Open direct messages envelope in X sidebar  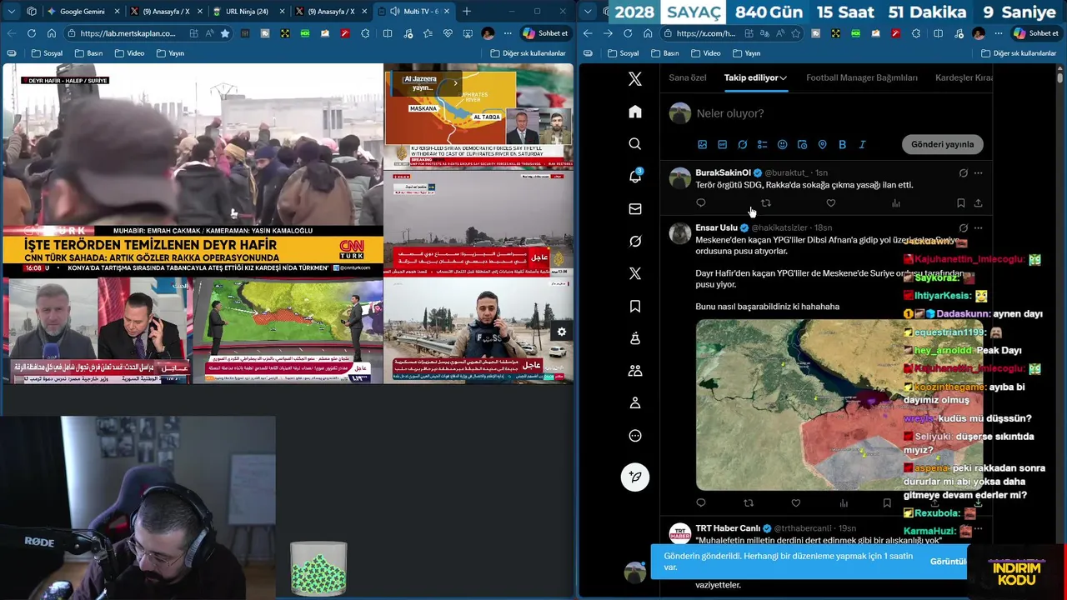click(635, 209)
